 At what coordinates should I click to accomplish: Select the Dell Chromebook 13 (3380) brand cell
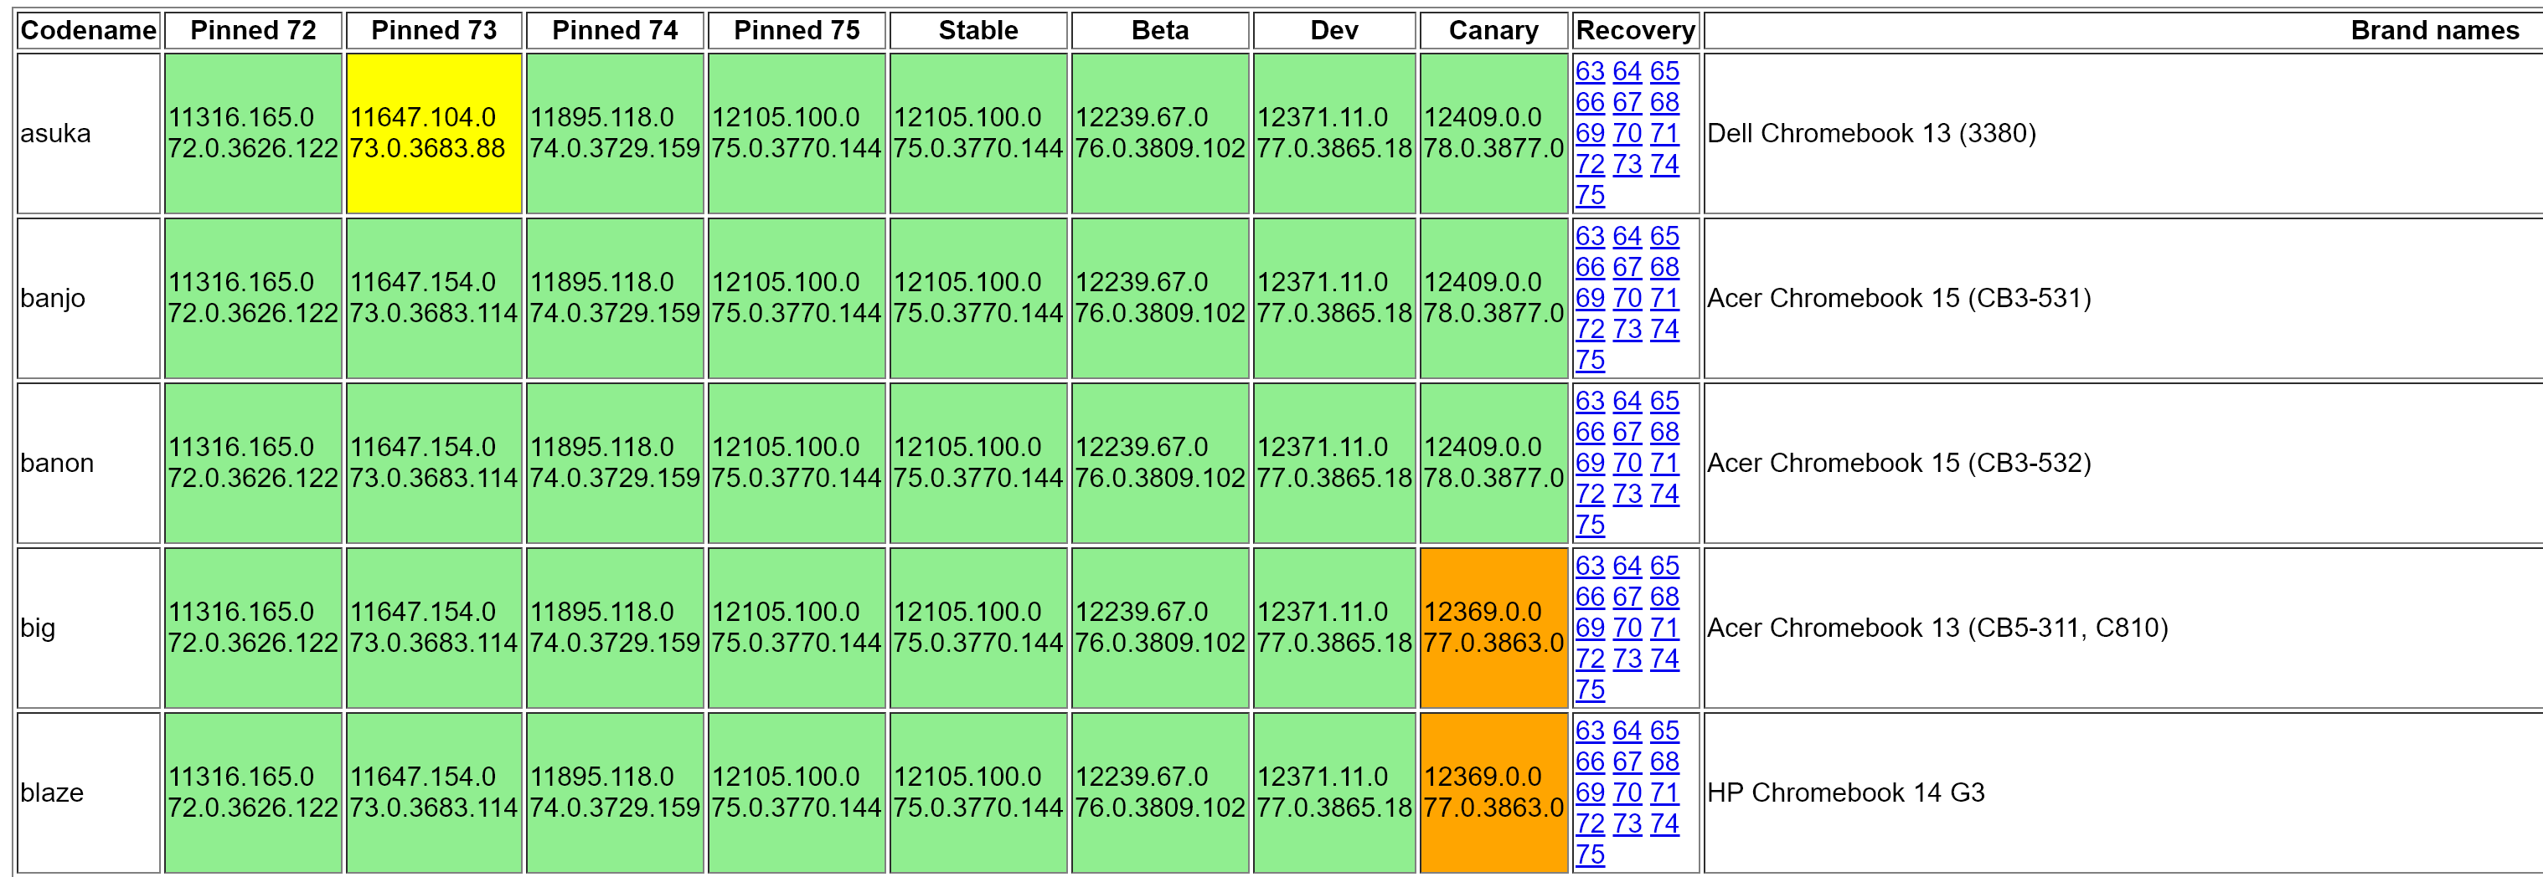[x=2123, y=133]
